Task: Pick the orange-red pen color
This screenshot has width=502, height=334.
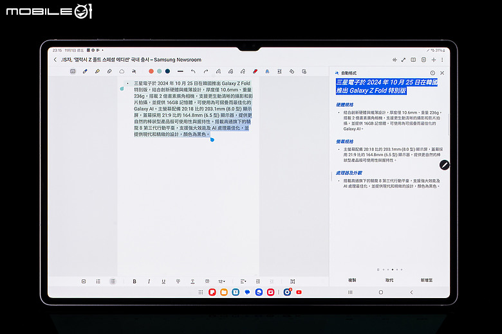Action: click(151, 71)
